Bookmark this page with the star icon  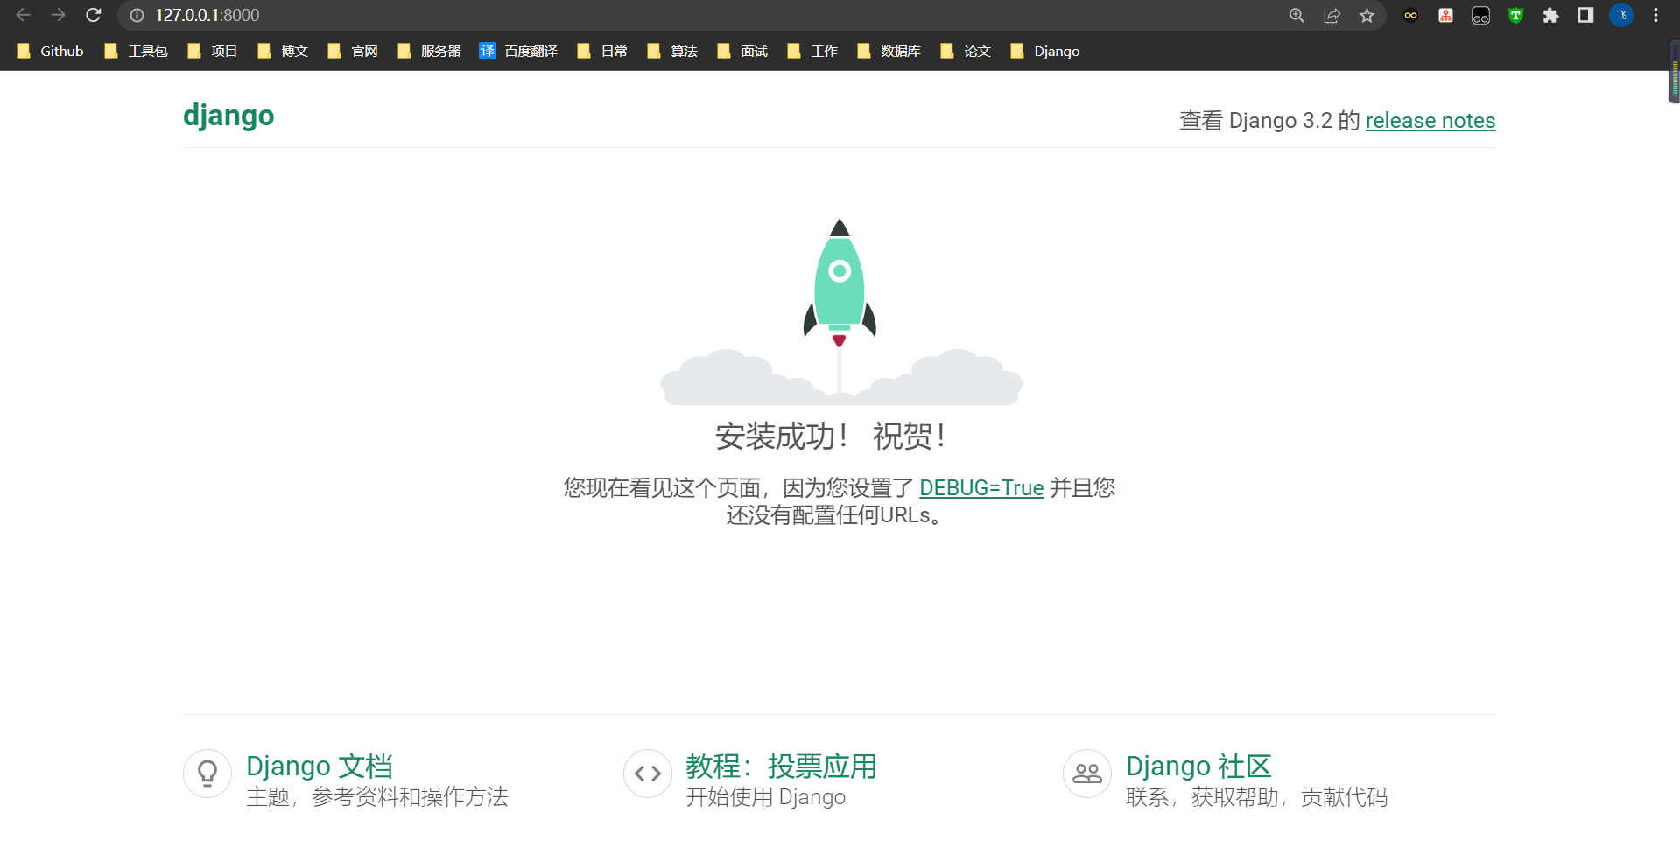tap(1367, 16)
